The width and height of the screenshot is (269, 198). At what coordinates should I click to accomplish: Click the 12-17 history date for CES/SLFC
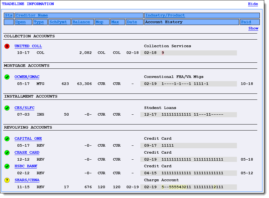point(150,114)
